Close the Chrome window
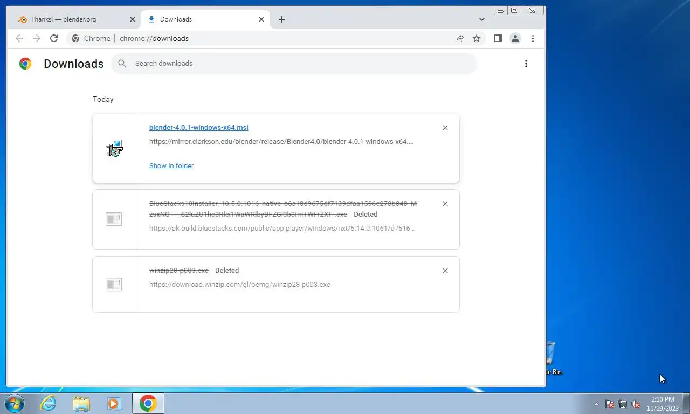This screenshot has height=414, width=690. [x=533, y=10]
